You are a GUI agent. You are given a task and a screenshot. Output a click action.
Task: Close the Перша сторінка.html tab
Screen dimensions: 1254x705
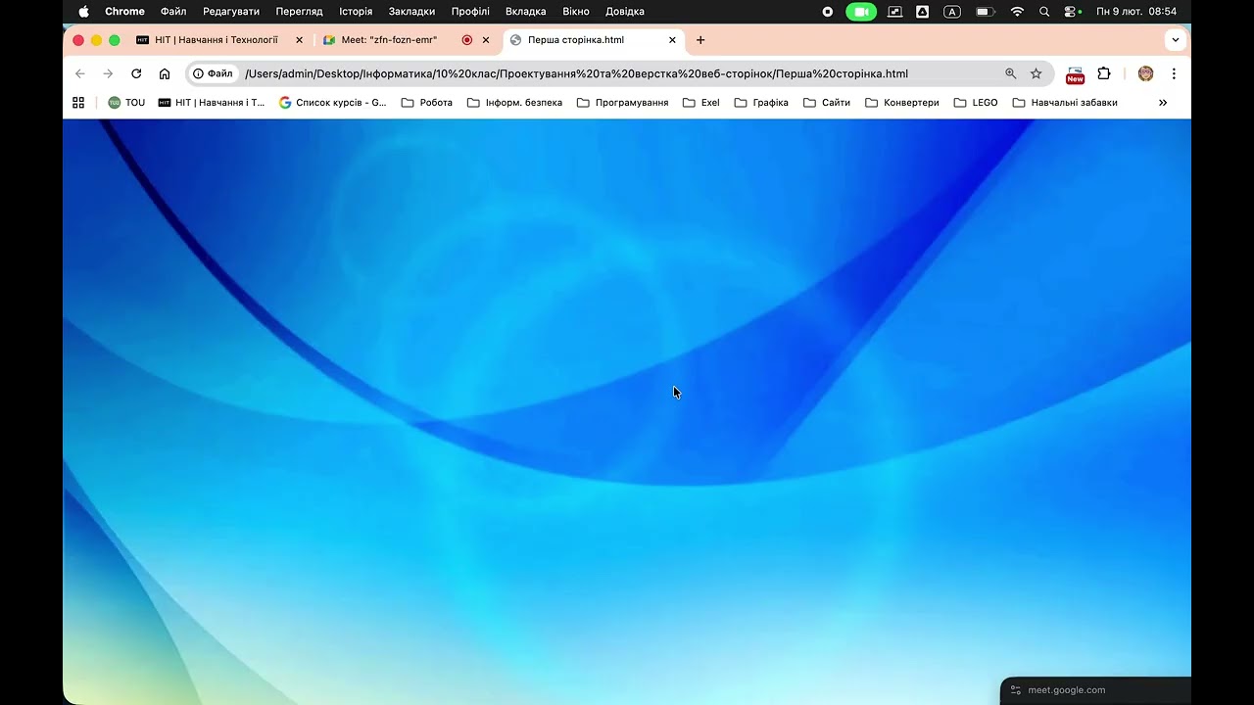pos(672,40)
